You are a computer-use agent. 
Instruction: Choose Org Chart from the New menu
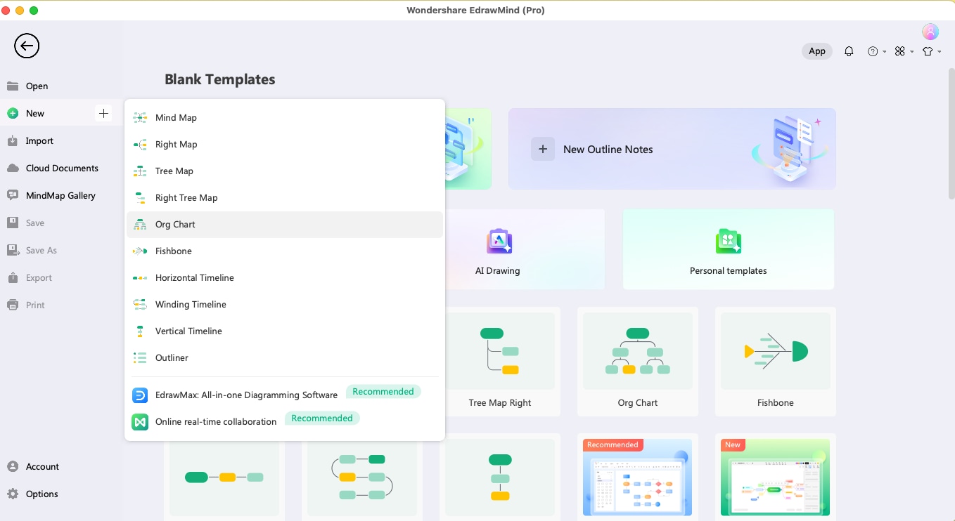285,224
